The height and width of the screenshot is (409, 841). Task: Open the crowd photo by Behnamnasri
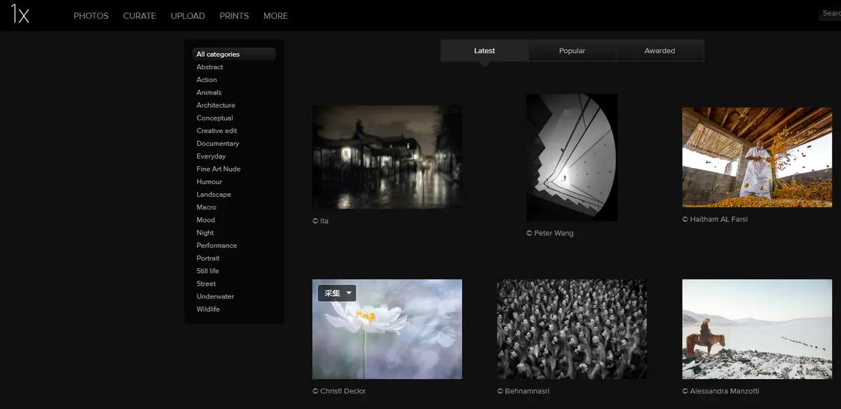click(x=572, y=329)
